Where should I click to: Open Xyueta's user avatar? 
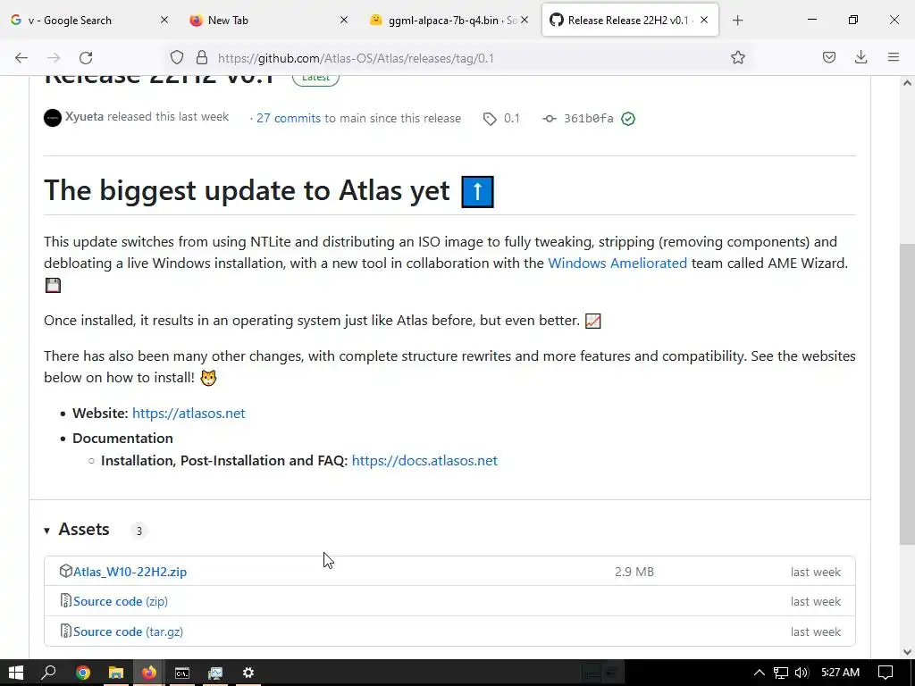(x=53, y=118)
